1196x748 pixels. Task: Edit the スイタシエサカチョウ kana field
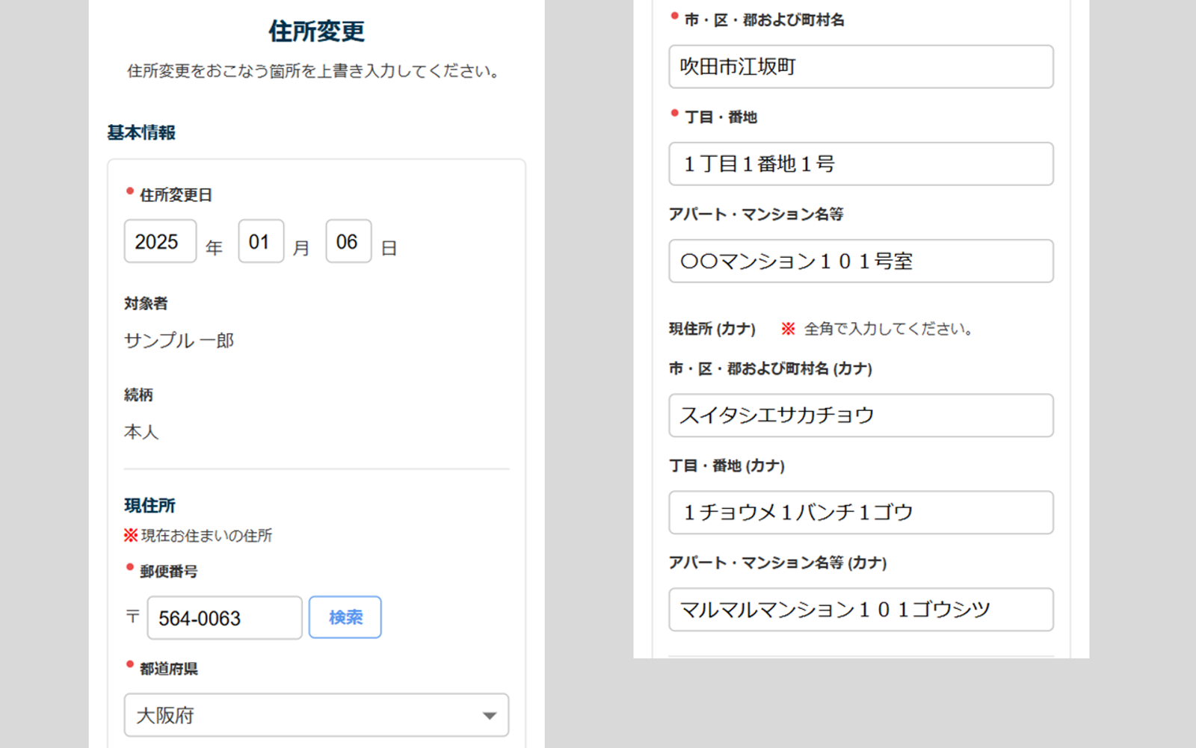[x=860, y=415]
